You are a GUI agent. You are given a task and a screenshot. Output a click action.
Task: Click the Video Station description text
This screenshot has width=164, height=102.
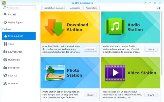(122, 95)
